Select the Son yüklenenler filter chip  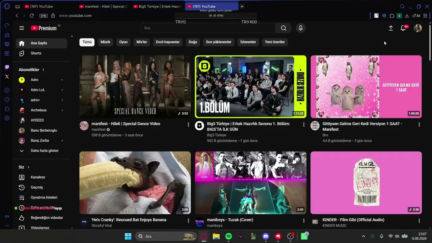[x=219, y=42]
